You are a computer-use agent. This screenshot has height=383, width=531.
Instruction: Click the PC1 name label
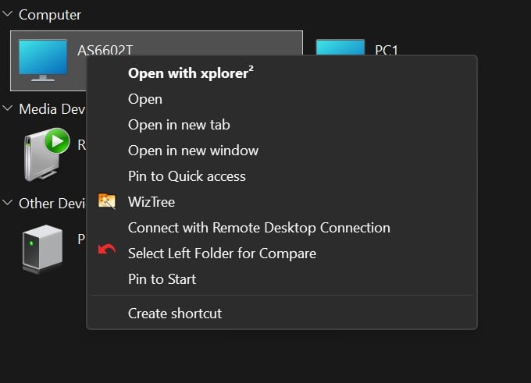(387, 50)
